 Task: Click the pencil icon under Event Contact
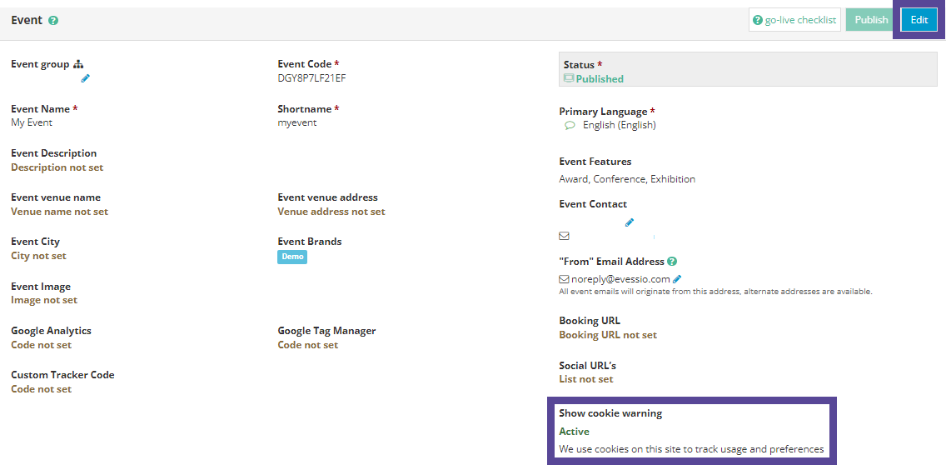tap(630, 222)
